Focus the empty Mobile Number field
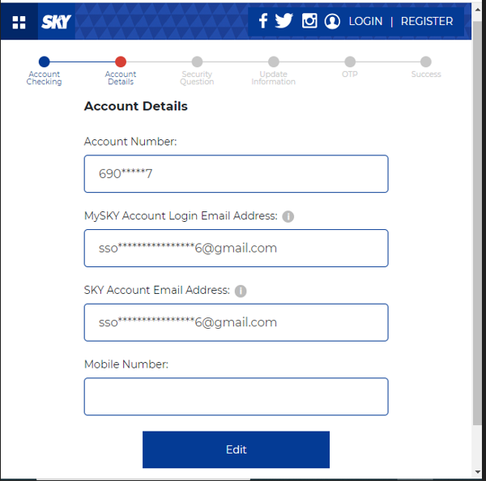The width and height of the screenshot is (486, 481). (236, 397)
